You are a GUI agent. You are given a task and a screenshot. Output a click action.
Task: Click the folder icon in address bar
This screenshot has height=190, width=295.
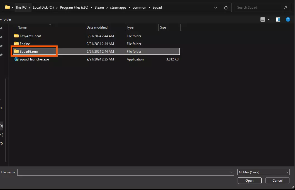pos(7,7)
